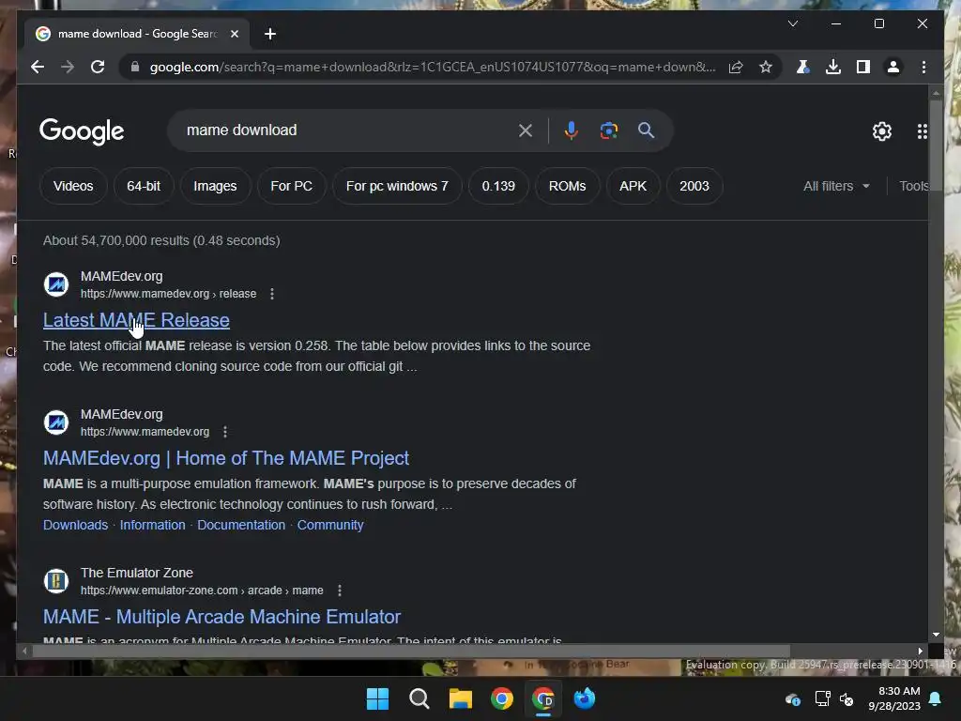Screen dimensions: 961x721
Task: Open the Documentation sitelink
Action: point(241,525)
